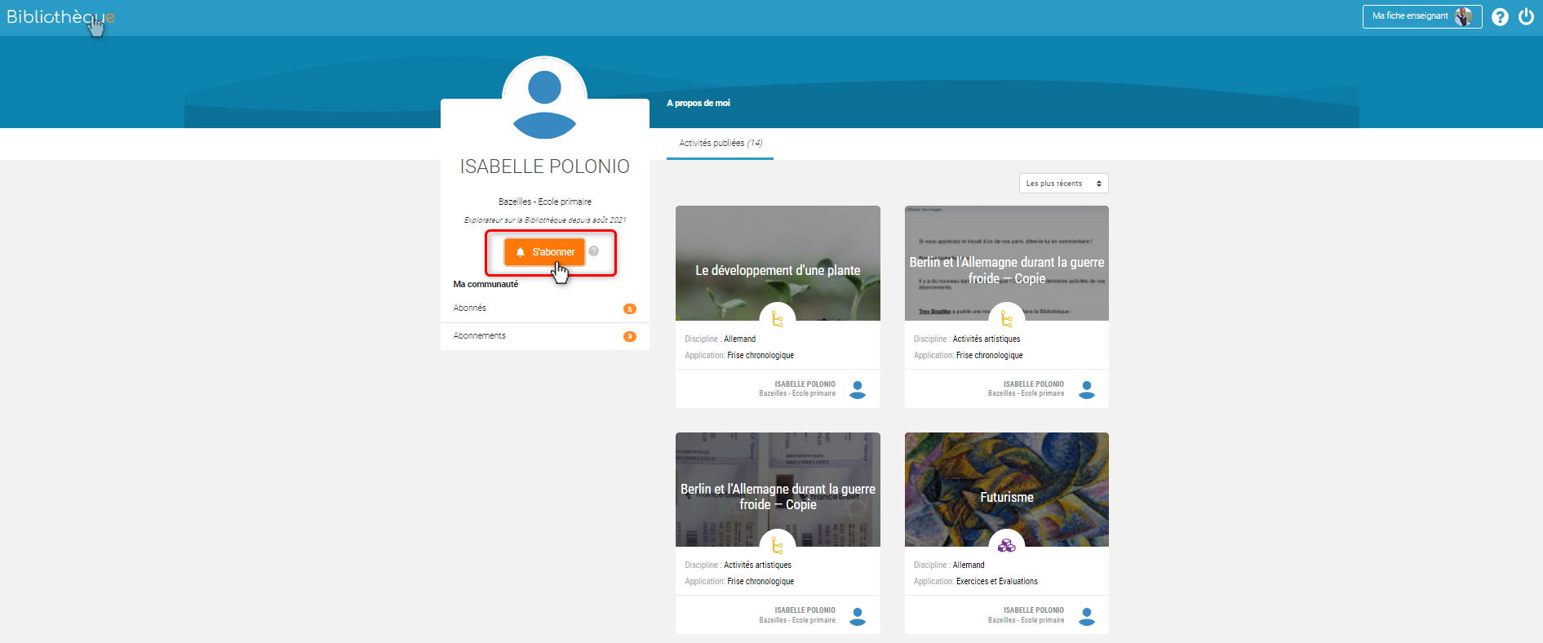
Task: Open the Abonnements list
Action: pyautogui.click(x=544, y=336)
